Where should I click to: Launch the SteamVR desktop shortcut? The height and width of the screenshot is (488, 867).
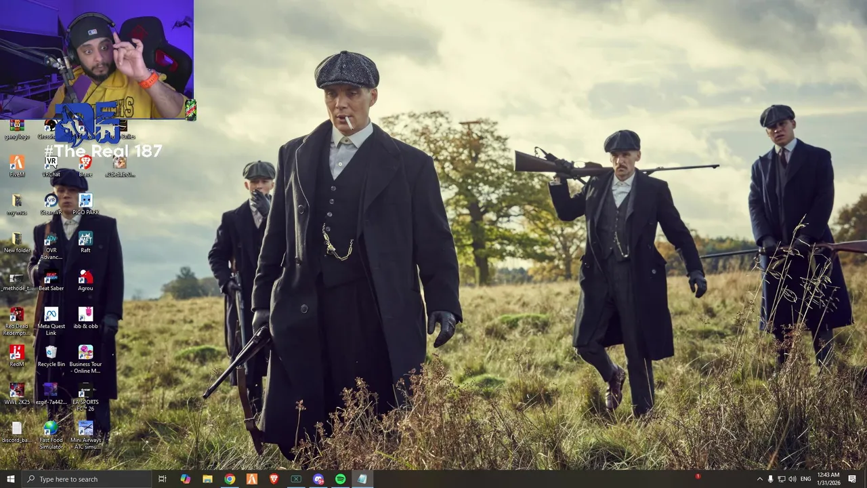(x=51, y=204)
